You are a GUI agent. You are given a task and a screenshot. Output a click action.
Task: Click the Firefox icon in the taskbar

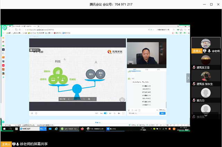tap(82, 129)
